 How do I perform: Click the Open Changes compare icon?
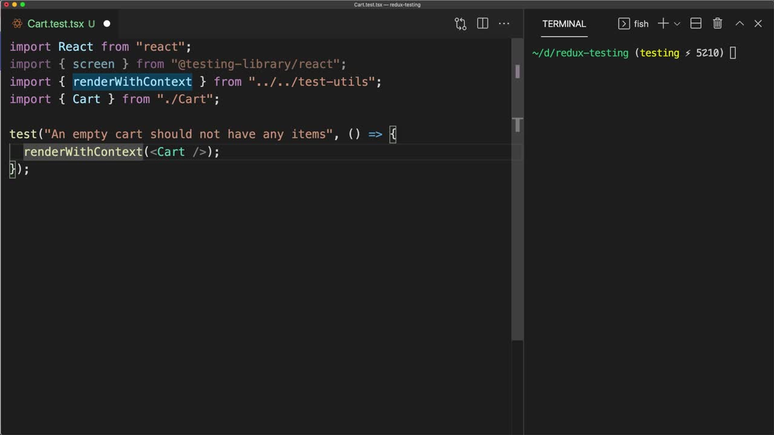(x=460, y=24)
